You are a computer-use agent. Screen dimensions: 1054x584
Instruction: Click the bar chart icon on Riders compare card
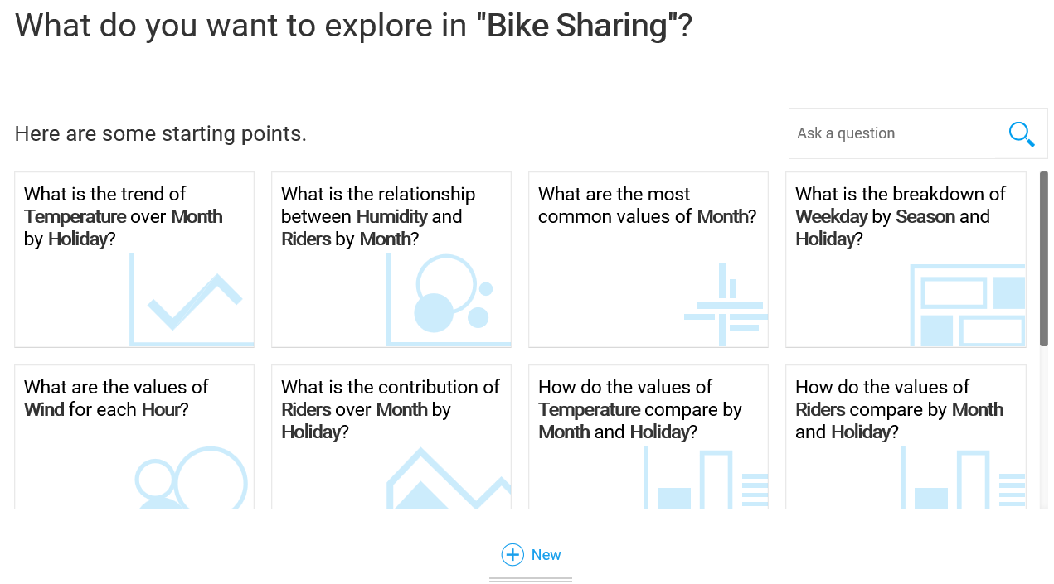(x=962, y=480)
